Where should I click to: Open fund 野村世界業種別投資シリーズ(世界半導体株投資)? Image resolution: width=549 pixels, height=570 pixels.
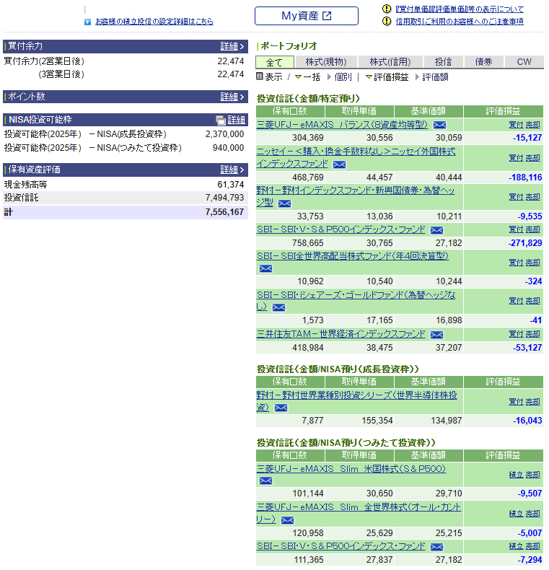coord(356,401)
